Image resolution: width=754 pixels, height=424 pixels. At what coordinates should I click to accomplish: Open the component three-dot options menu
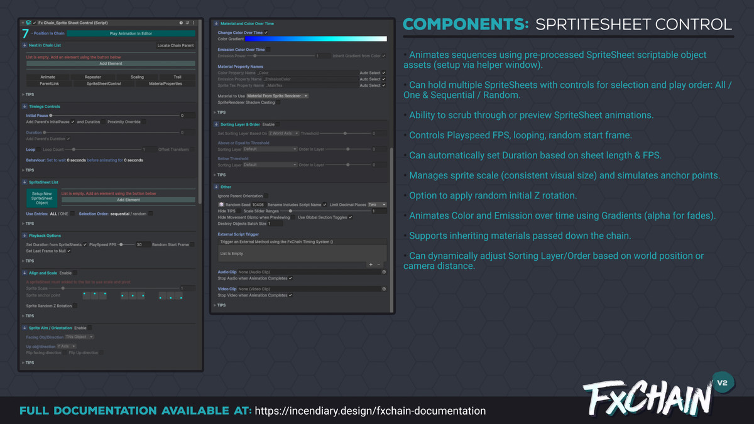(x=194, y=23)
